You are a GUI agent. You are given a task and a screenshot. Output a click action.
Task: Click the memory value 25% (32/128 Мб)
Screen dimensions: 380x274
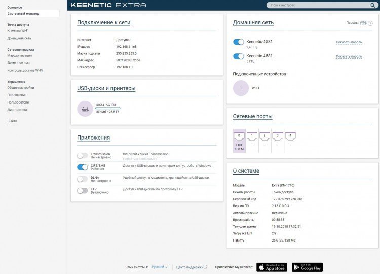coord(284,241)
